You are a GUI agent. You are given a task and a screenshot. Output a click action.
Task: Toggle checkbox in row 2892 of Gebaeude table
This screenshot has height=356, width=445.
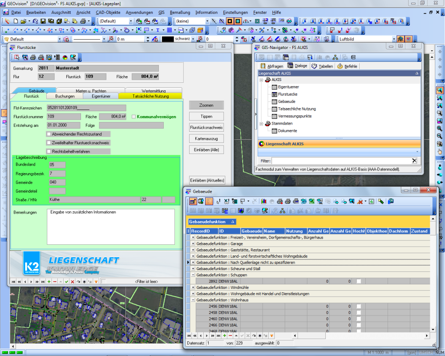pyautogui.click(x=359, y=281)
